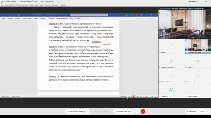Click Word zoom in plus button
This screenshot has width=211, height=118.
[x=153, y=96]
